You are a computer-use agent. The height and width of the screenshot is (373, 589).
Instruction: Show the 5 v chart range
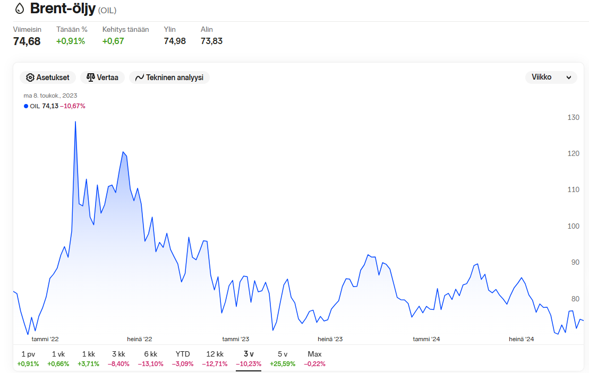coord(283,358)
